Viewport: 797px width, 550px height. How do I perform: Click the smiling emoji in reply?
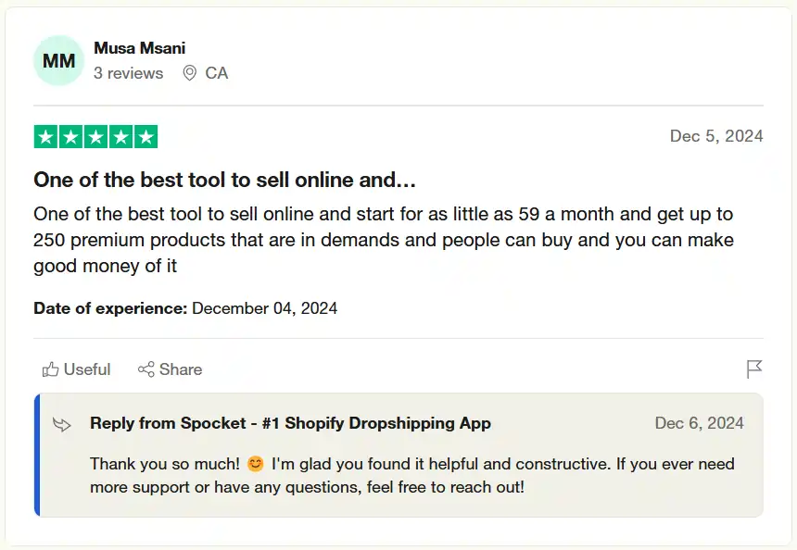point(255,463)
